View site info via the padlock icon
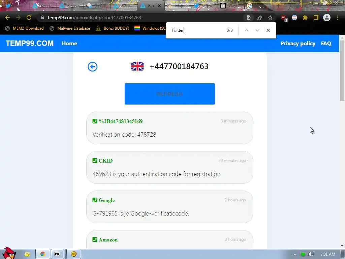The height and width of the screenshot is (259, 345). [42, 18]
